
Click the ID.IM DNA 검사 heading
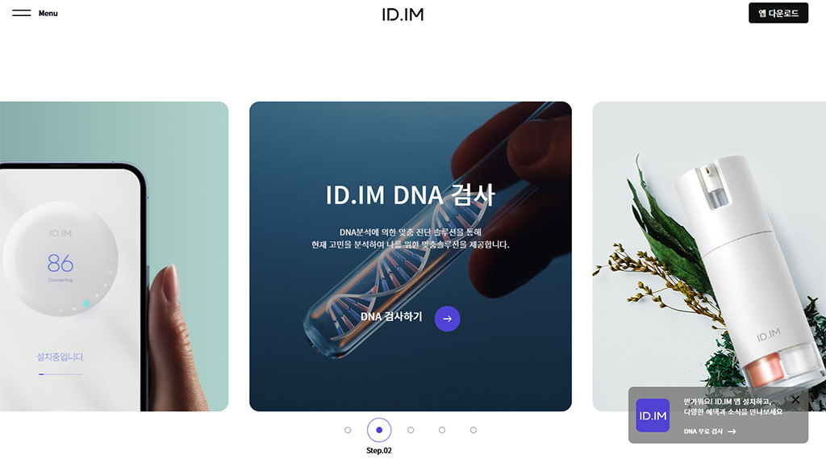410,195
